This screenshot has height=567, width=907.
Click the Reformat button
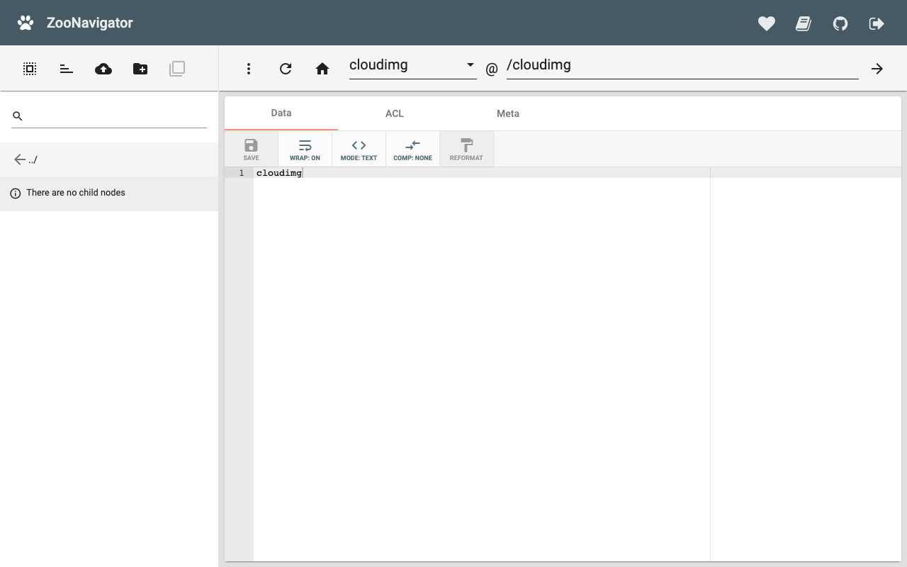[466, 149]
